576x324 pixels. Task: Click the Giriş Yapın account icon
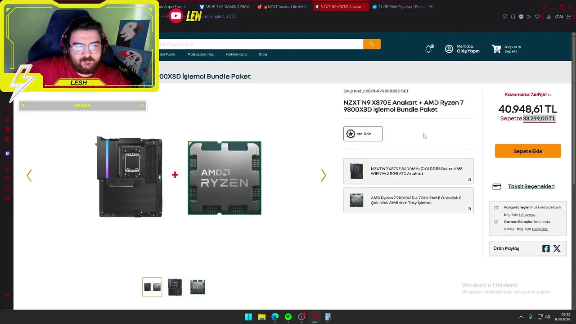coord(449,49)
